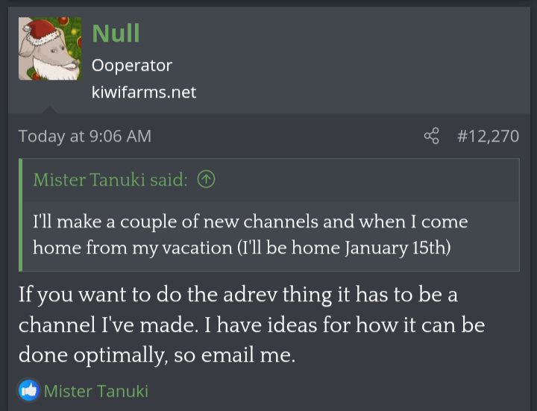The width and height of the screenshot is (537, 411).
Task: Open the "Today at 9:06 AM" timestamp permalink
Action: click(x=84, y=136)
